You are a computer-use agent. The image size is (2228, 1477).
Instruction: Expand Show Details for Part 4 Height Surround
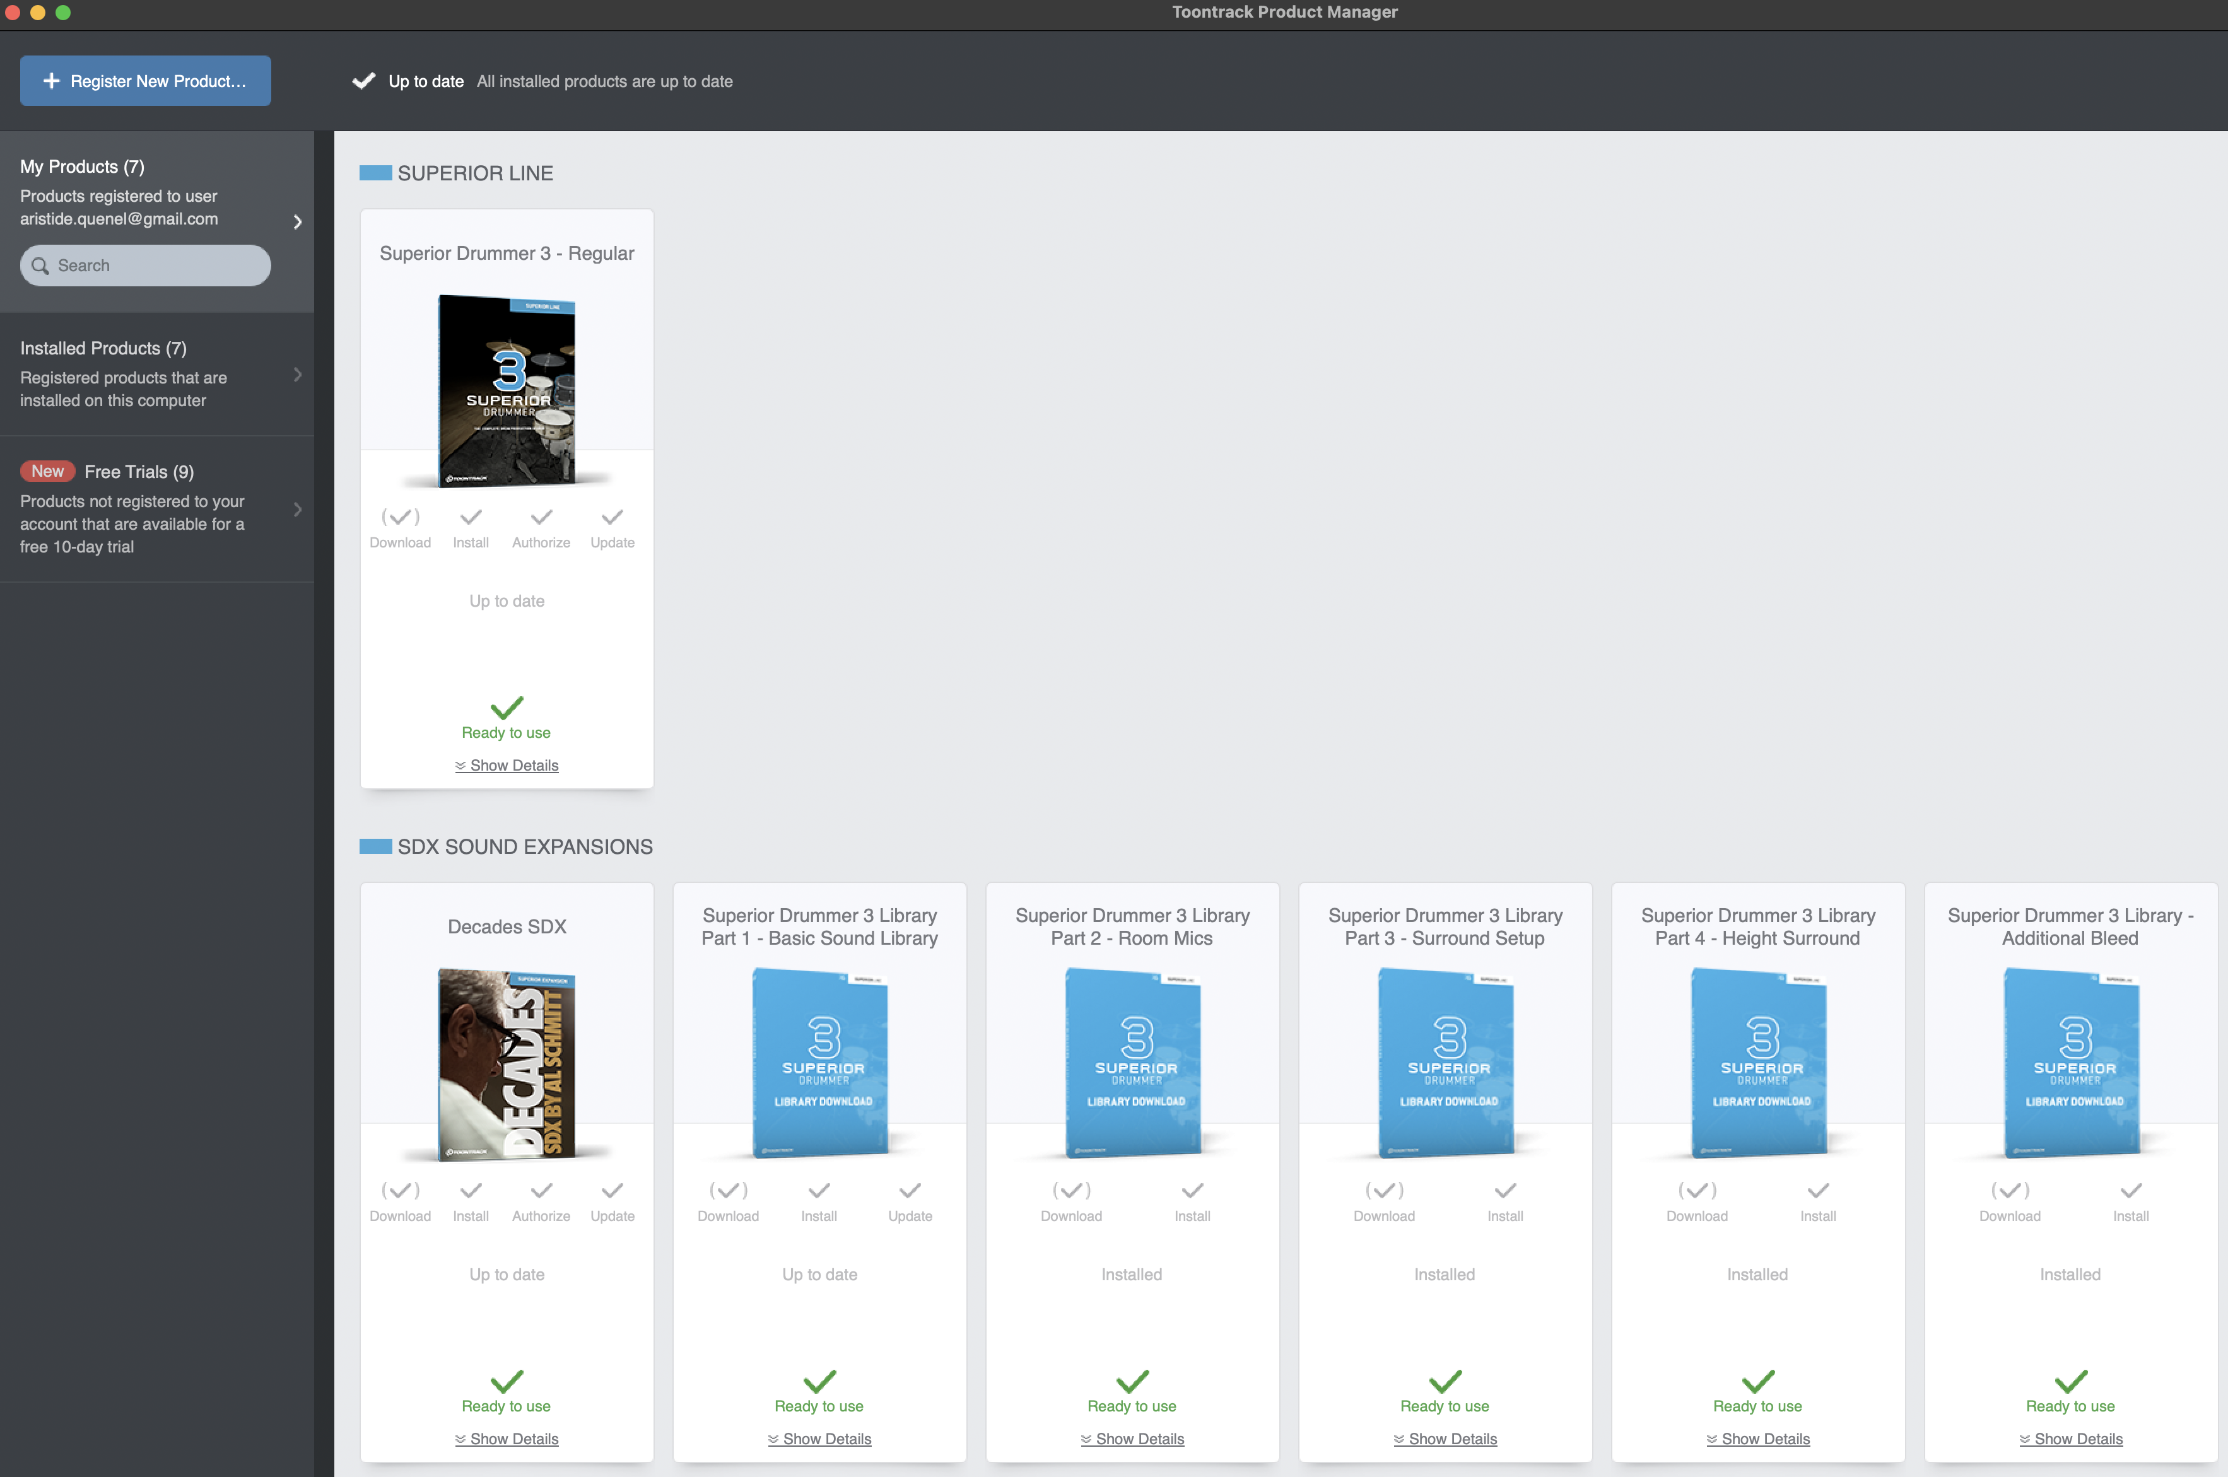tap(1758, 1439)
